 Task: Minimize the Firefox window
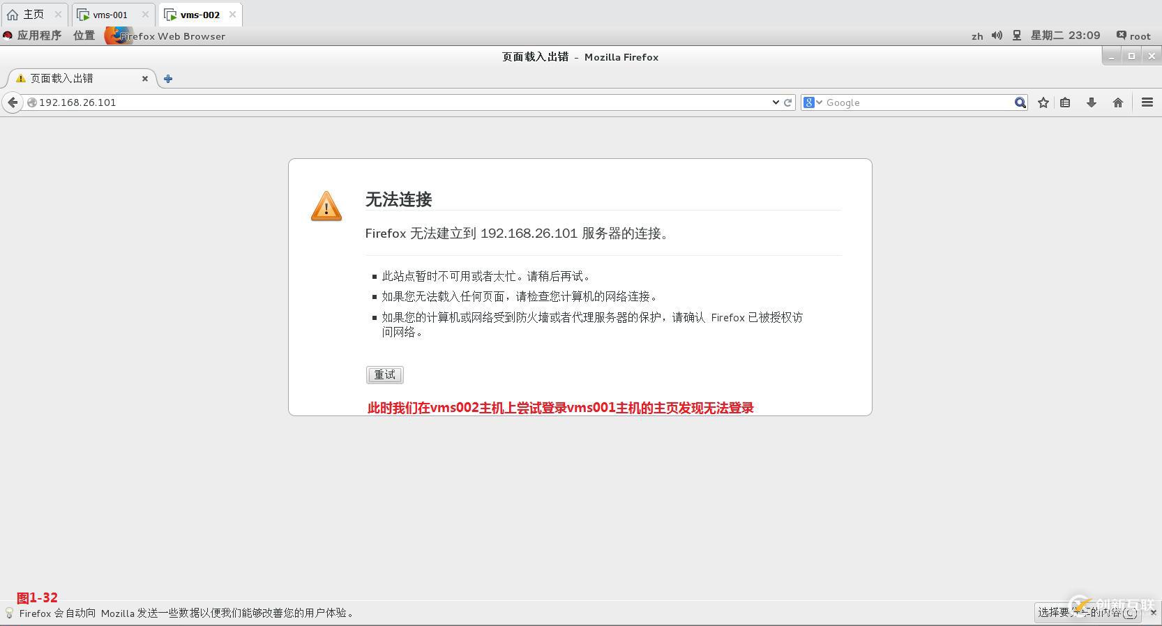click(1112, 56)
